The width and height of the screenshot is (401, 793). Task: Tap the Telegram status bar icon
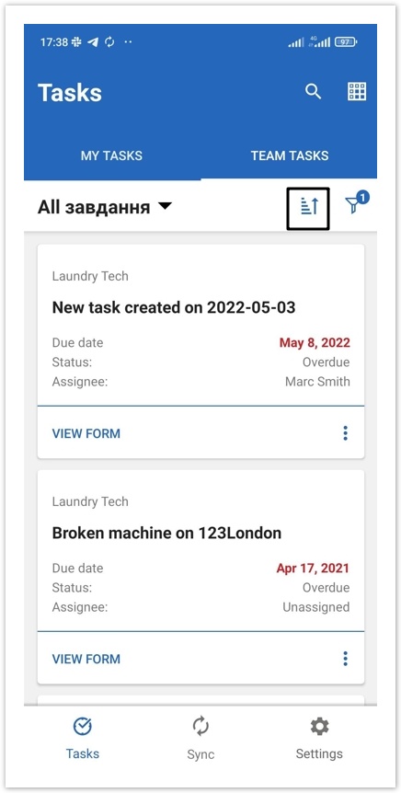[93, 42]
